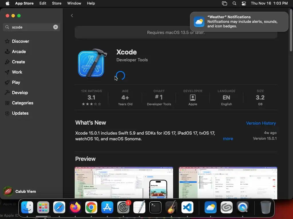Open the Weather app in the Dock
This screenshot has height=219, width=293.
[x=211, y=207]
